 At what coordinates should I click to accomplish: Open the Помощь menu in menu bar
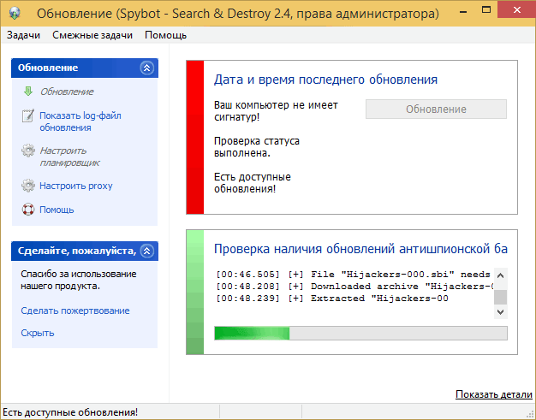(x=165, y=35)
